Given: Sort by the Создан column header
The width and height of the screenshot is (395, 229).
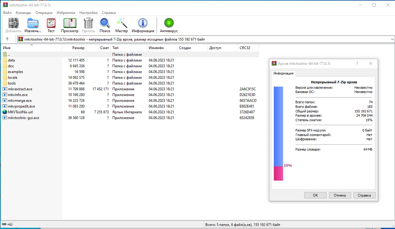Looking at the screenshot, I should pos(192,48).
